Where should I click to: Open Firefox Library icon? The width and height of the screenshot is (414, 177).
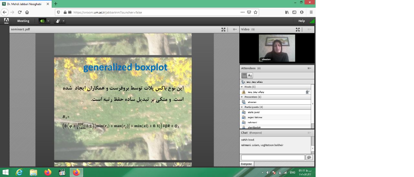click(287, 12)
